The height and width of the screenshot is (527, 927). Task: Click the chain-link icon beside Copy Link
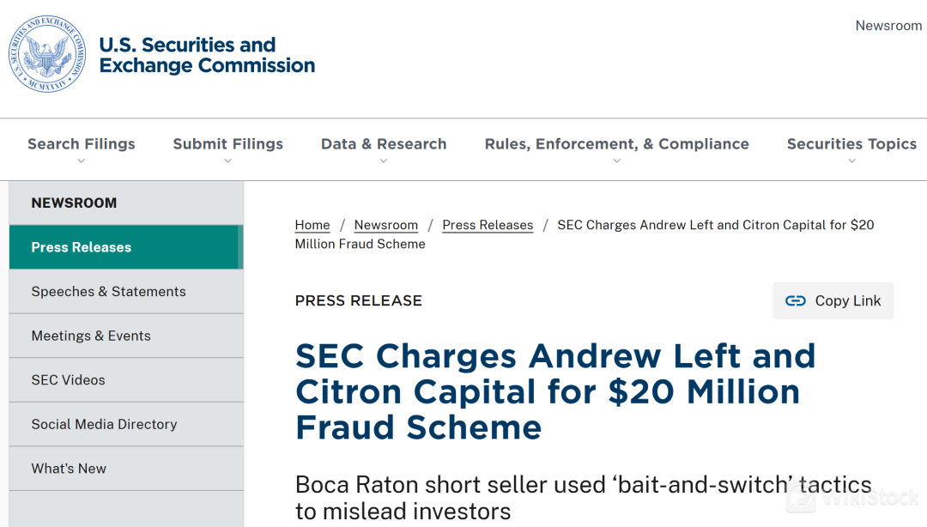(x=796, y=300)
